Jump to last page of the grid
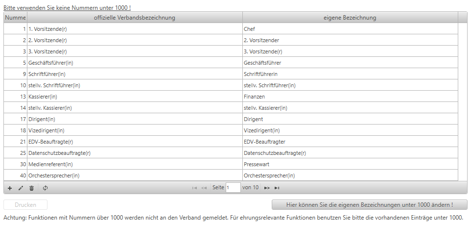The image size is (471, 225). click(277, 188)
